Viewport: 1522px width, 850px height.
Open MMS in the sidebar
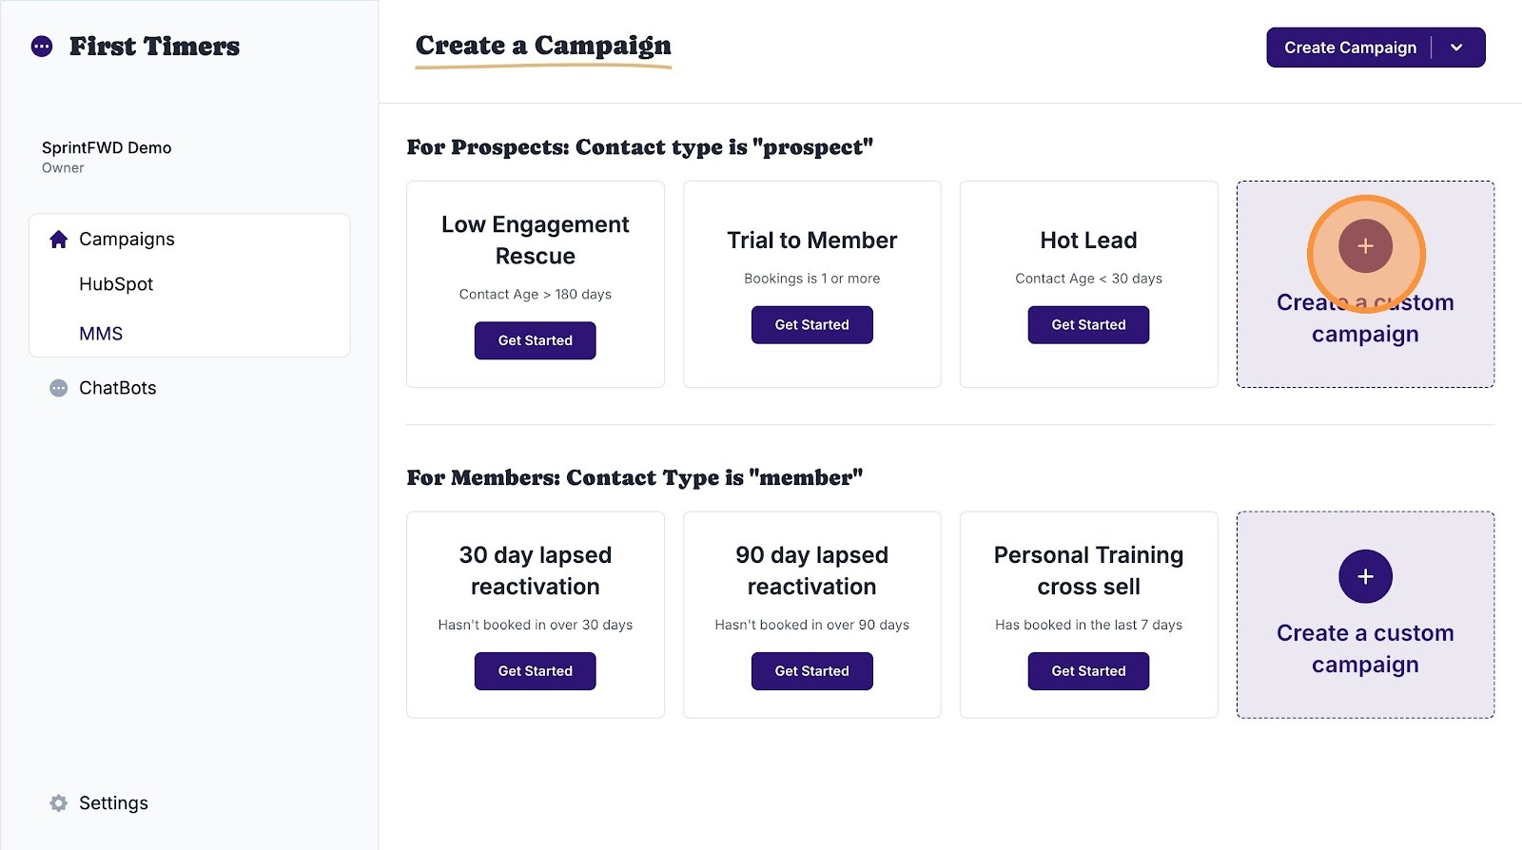(x=101, y=334)
